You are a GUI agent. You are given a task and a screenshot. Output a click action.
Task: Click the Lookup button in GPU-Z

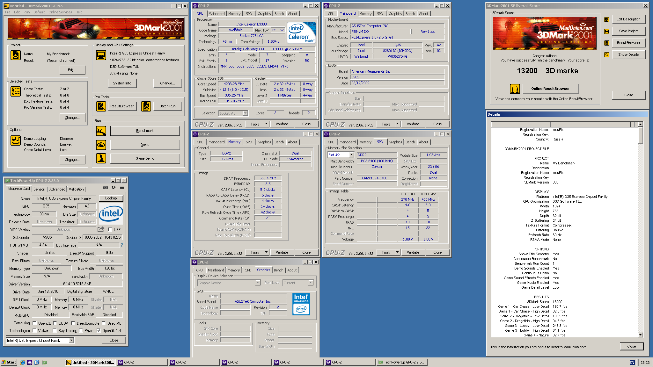coord(111,198)
